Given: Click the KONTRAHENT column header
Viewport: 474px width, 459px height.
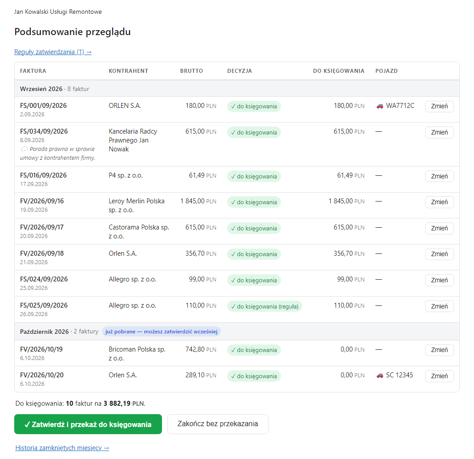Looking at the screenshot, I should pyautogui.click(x=128, y=71).
